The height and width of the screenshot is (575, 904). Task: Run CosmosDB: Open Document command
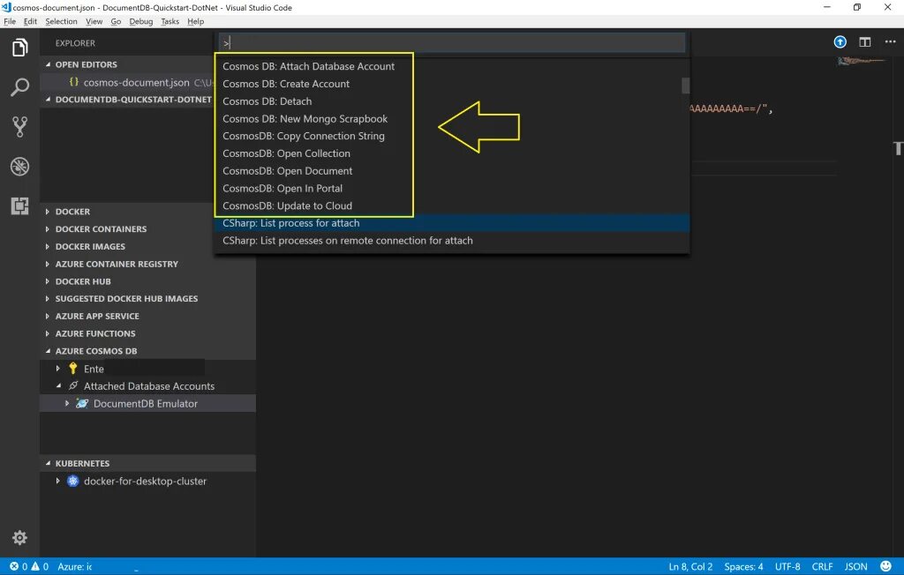451,170
